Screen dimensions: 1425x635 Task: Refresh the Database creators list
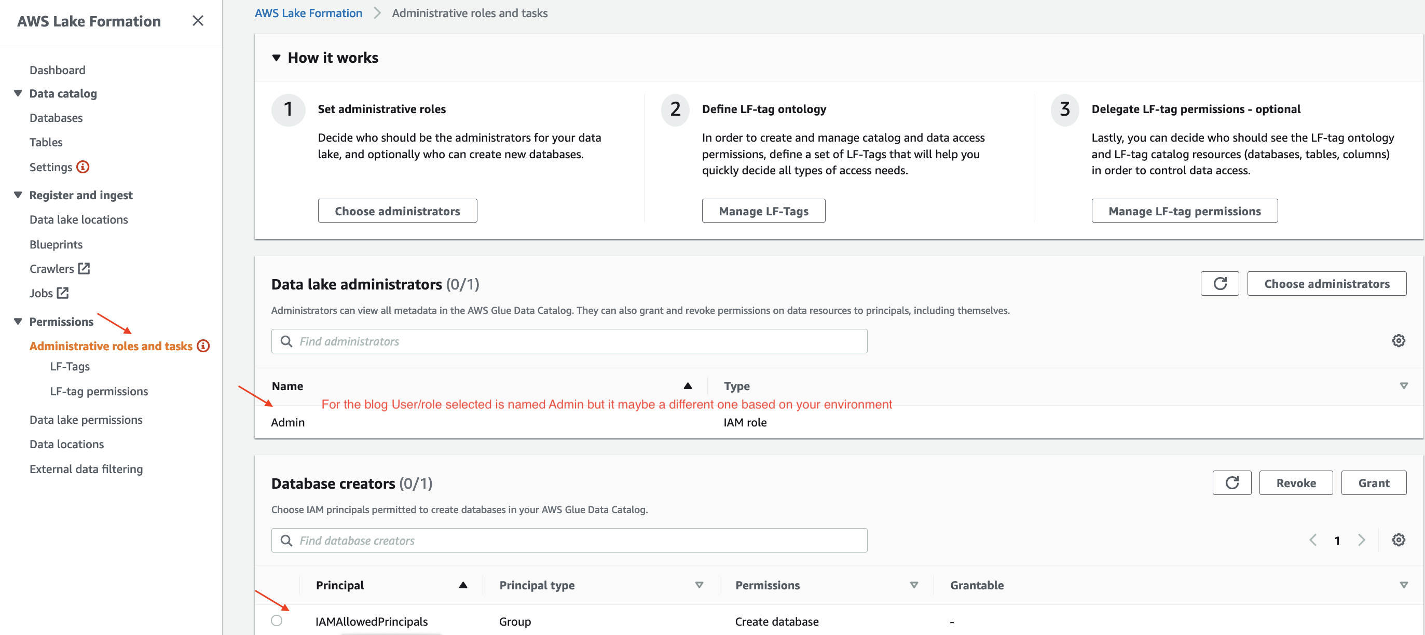coord(1231,483)
